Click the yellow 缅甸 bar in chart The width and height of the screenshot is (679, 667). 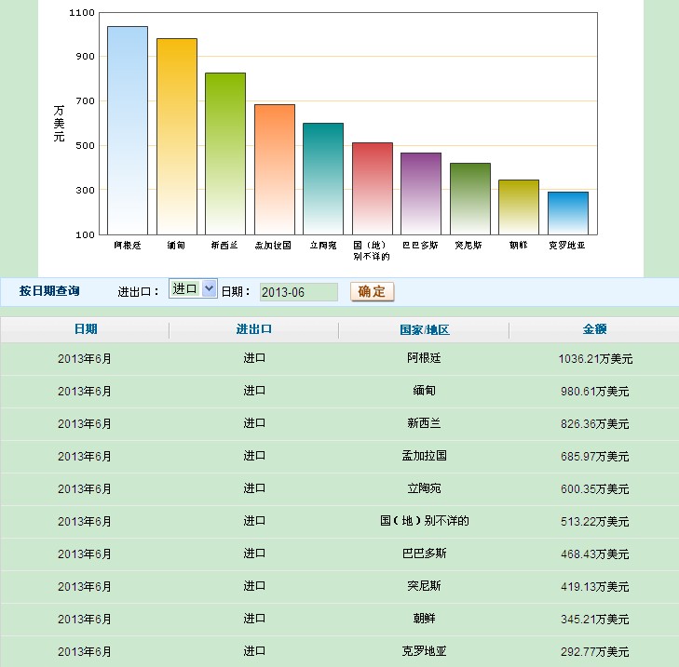(x=176, y=136)
